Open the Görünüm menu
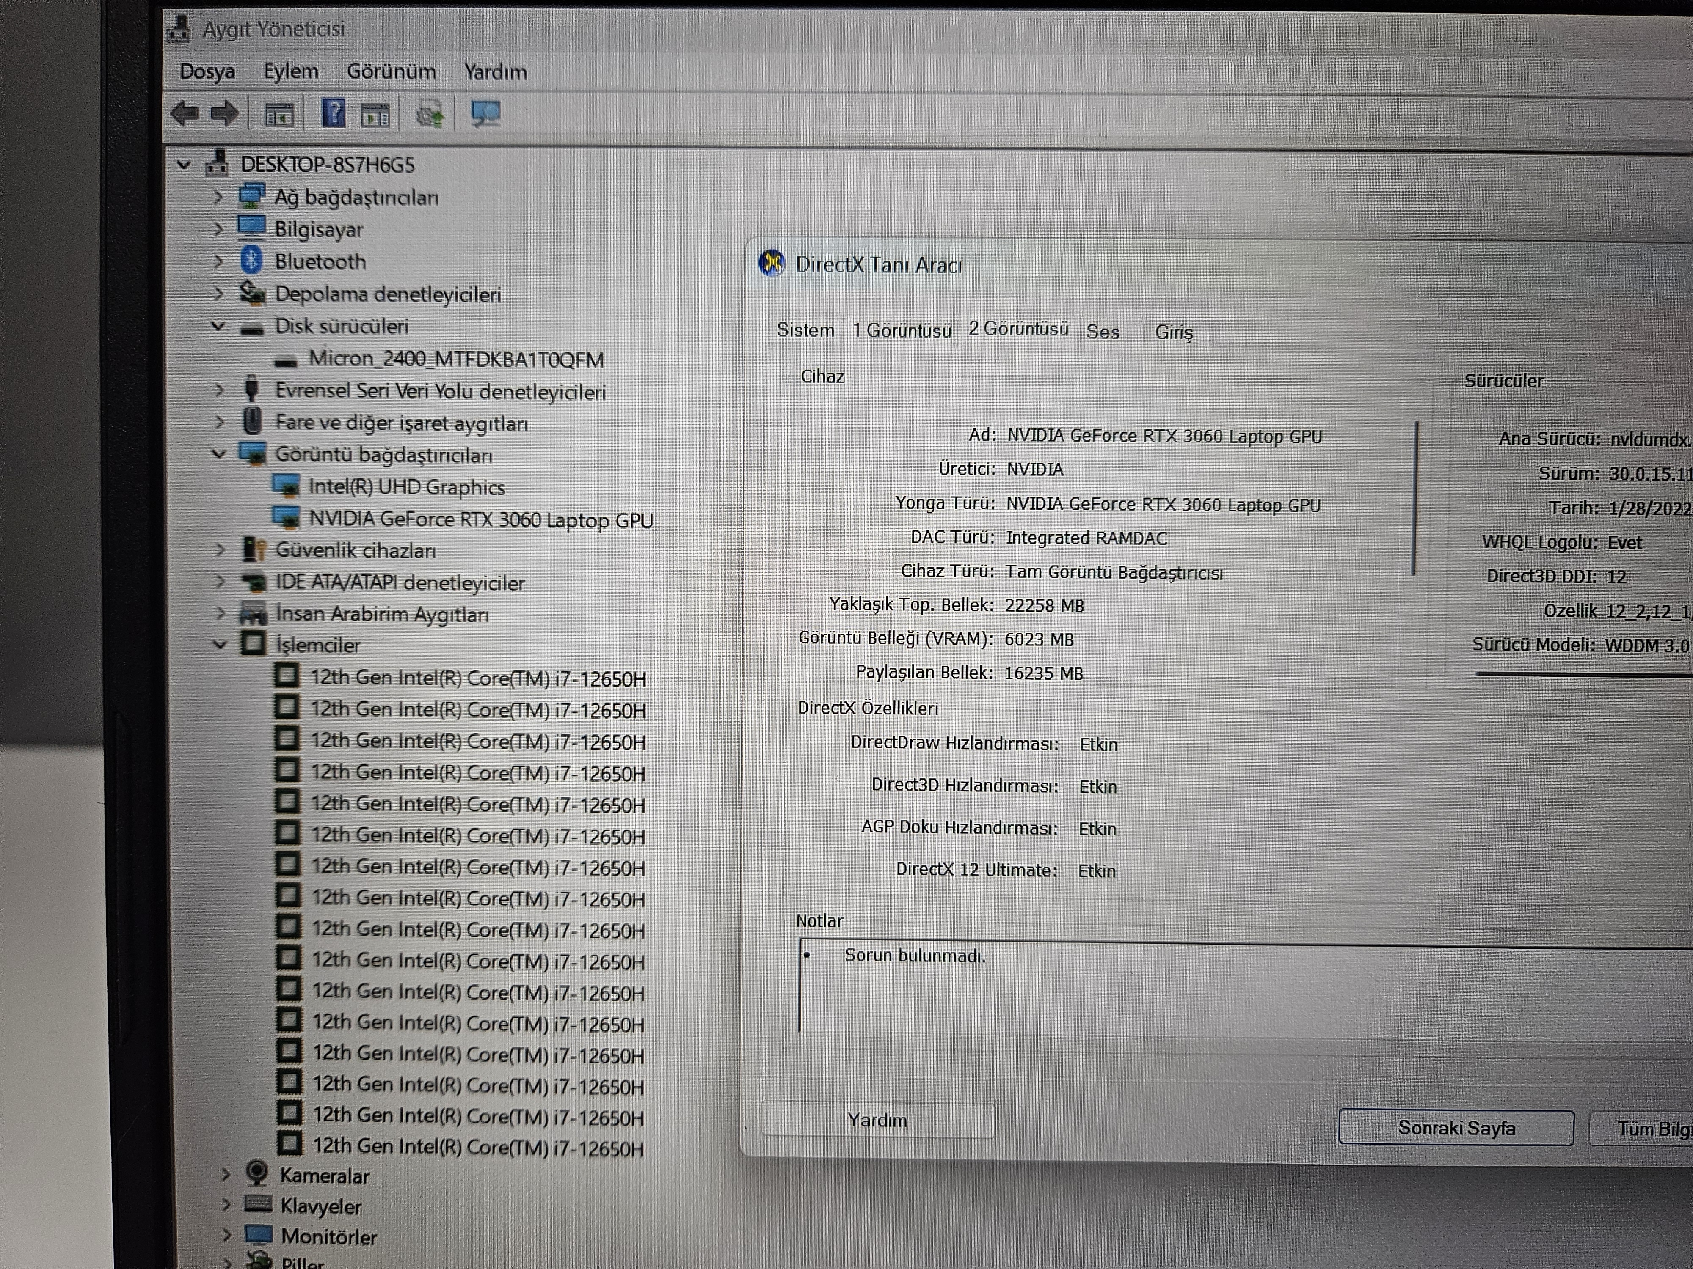The width and height of the screenshot is (1693, 1269). 390,72
